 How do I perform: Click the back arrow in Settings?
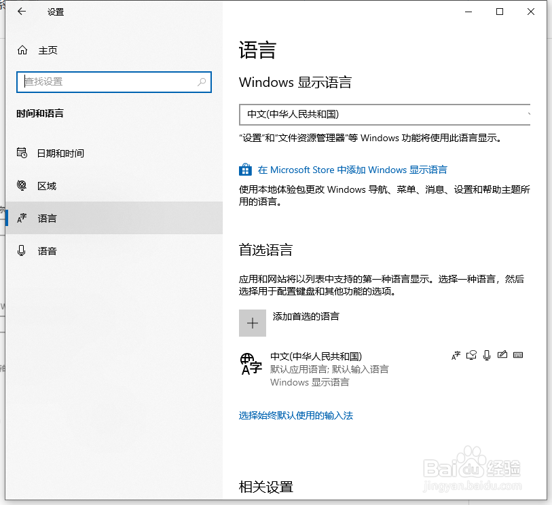[22, 12]
